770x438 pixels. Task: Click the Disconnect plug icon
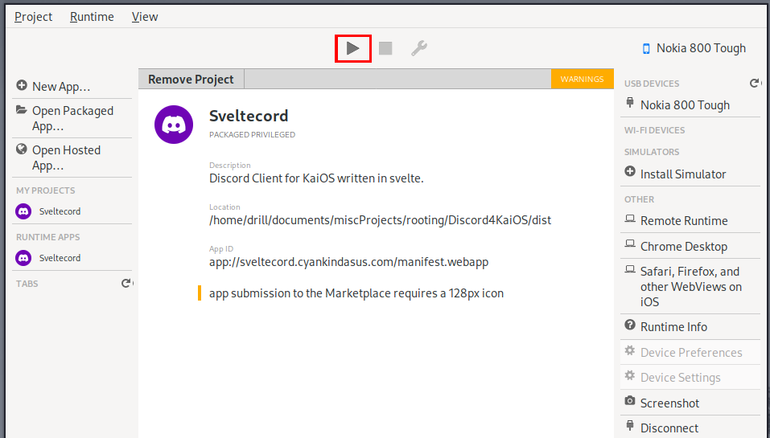[630, 425]
